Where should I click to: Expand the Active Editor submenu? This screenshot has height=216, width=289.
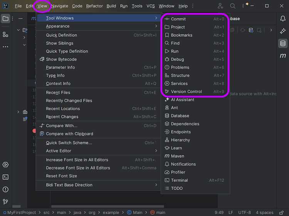click(x=98, y=151)
